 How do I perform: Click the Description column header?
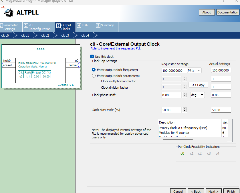(190, 122)
